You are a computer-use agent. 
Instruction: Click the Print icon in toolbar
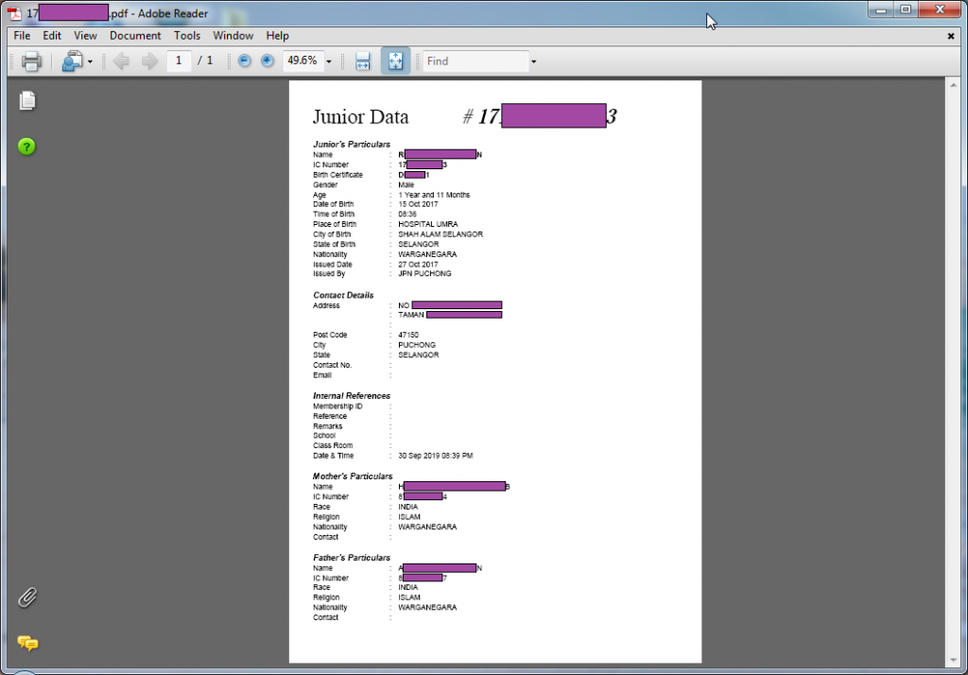tap(31, 61)
